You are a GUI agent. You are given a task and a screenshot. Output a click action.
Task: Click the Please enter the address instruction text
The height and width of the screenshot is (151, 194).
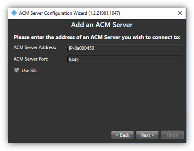[97, 37]
